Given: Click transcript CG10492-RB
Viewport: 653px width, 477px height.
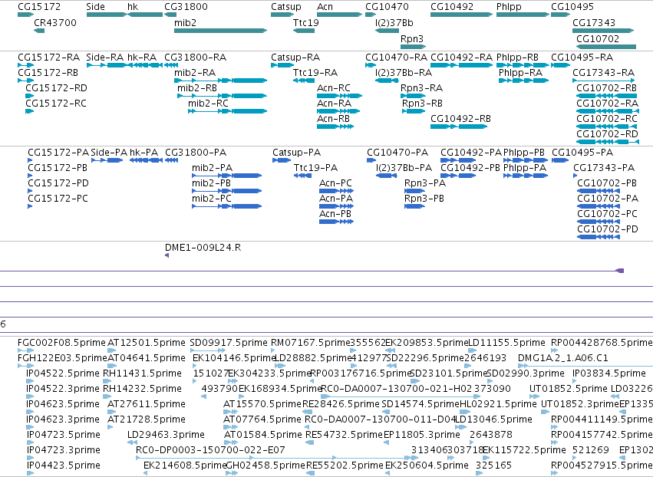Looking at the screenshot, I should point(460,119).
